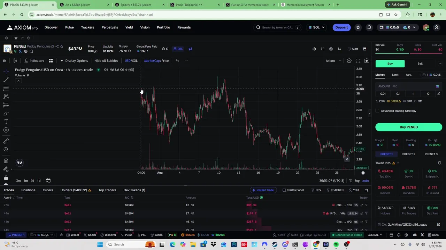Toggle auto scale on the chart
Screen dimensions: 446x250
[366, 181]
